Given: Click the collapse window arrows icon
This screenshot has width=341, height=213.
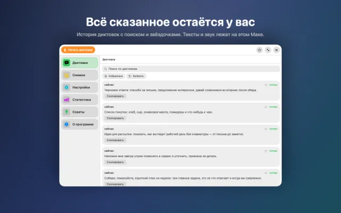Looking at the screenshot, I should (268, 50).
